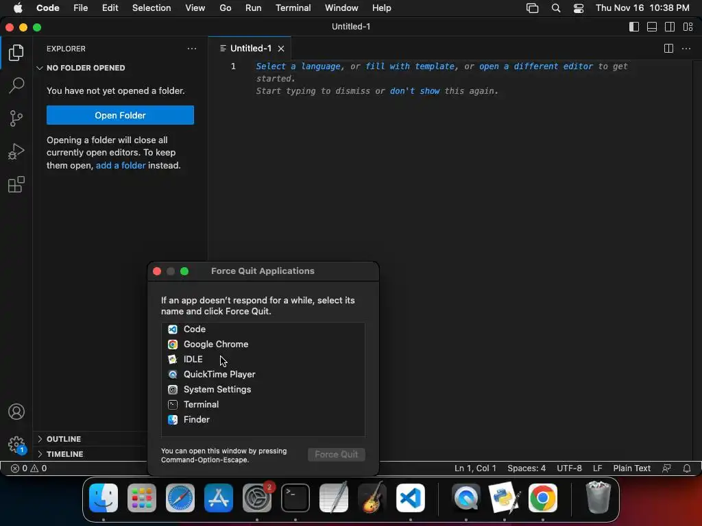Click the feedback icon in status bar
Screen dimensions: 702x526
click(x=666, y=468)
